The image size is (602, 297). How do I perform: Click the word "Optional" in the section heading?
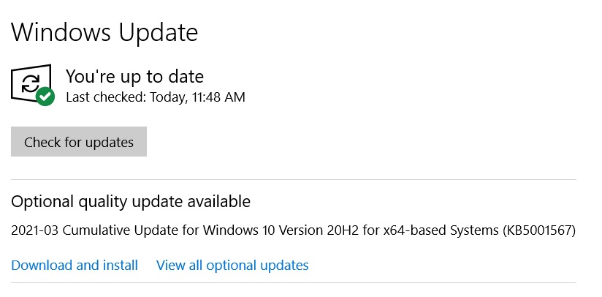39,201
